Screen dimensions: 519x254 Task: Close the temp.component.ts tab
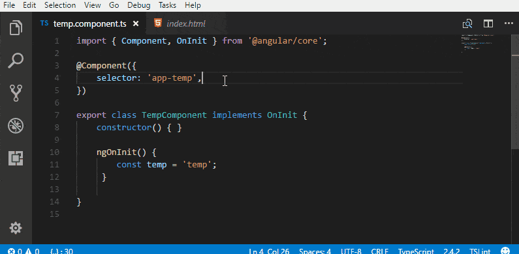click(136, 24)
